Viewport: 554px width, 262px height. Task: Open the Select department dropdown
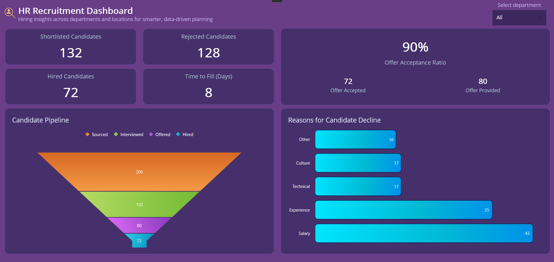click(519, 18)
